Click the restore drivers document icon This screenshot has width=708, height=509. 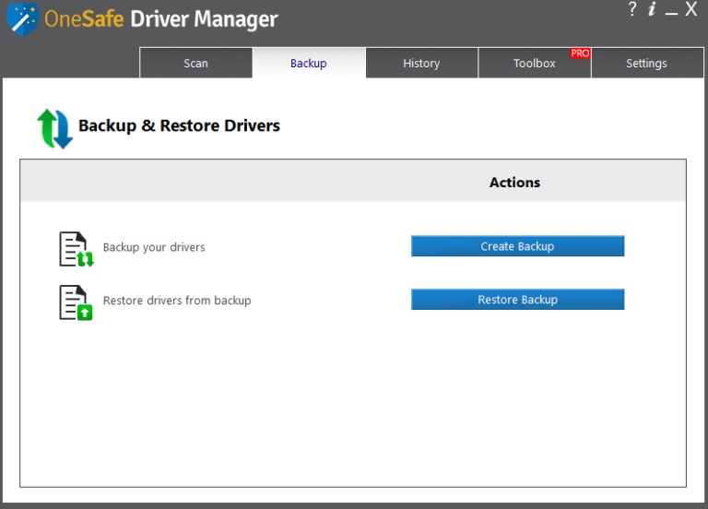pos(76,302)
